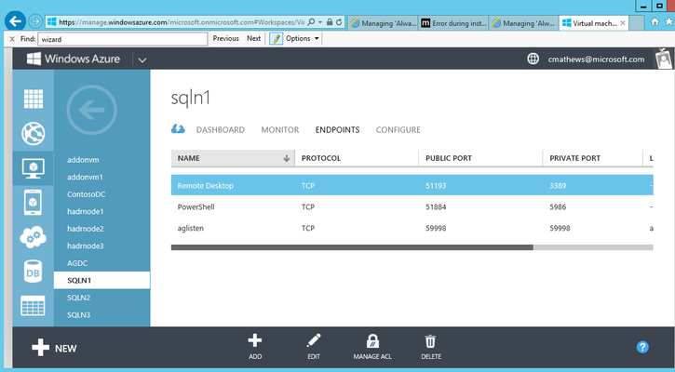
Task: Sort by NAME column arrow
Action: (286, 158)
